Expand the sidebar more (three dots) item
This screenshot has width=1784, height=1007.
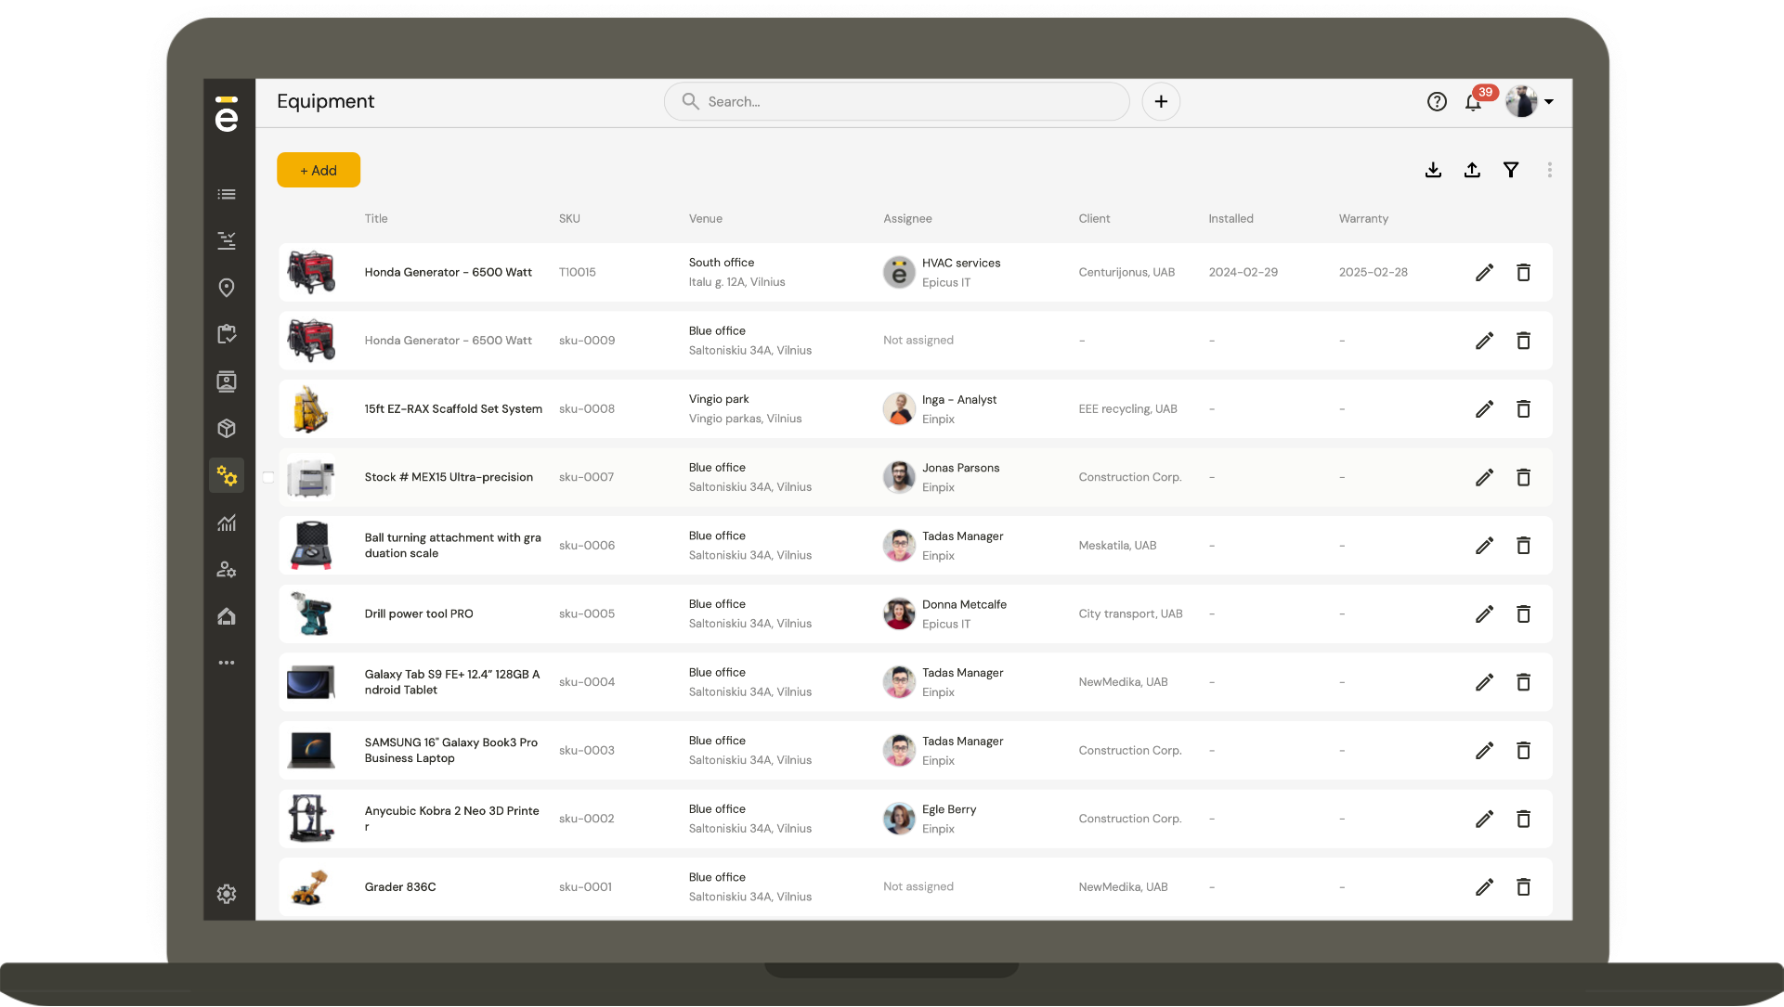pos(227,663)
